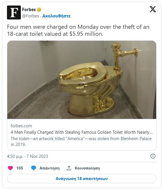Click the article description about Blenheim Palace
The width and height of the screenshot is (164, 191).
(x=81, y=141)
